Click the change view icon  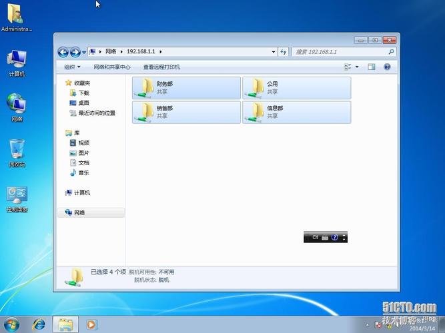coord(348,67)
